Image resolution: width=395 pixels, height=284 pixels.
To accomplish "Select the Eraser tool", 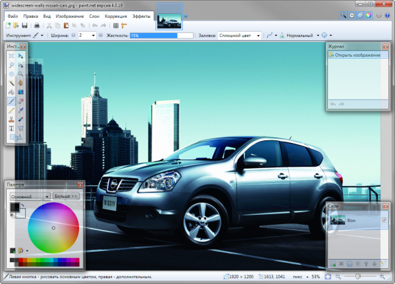I will pos(20,101).
